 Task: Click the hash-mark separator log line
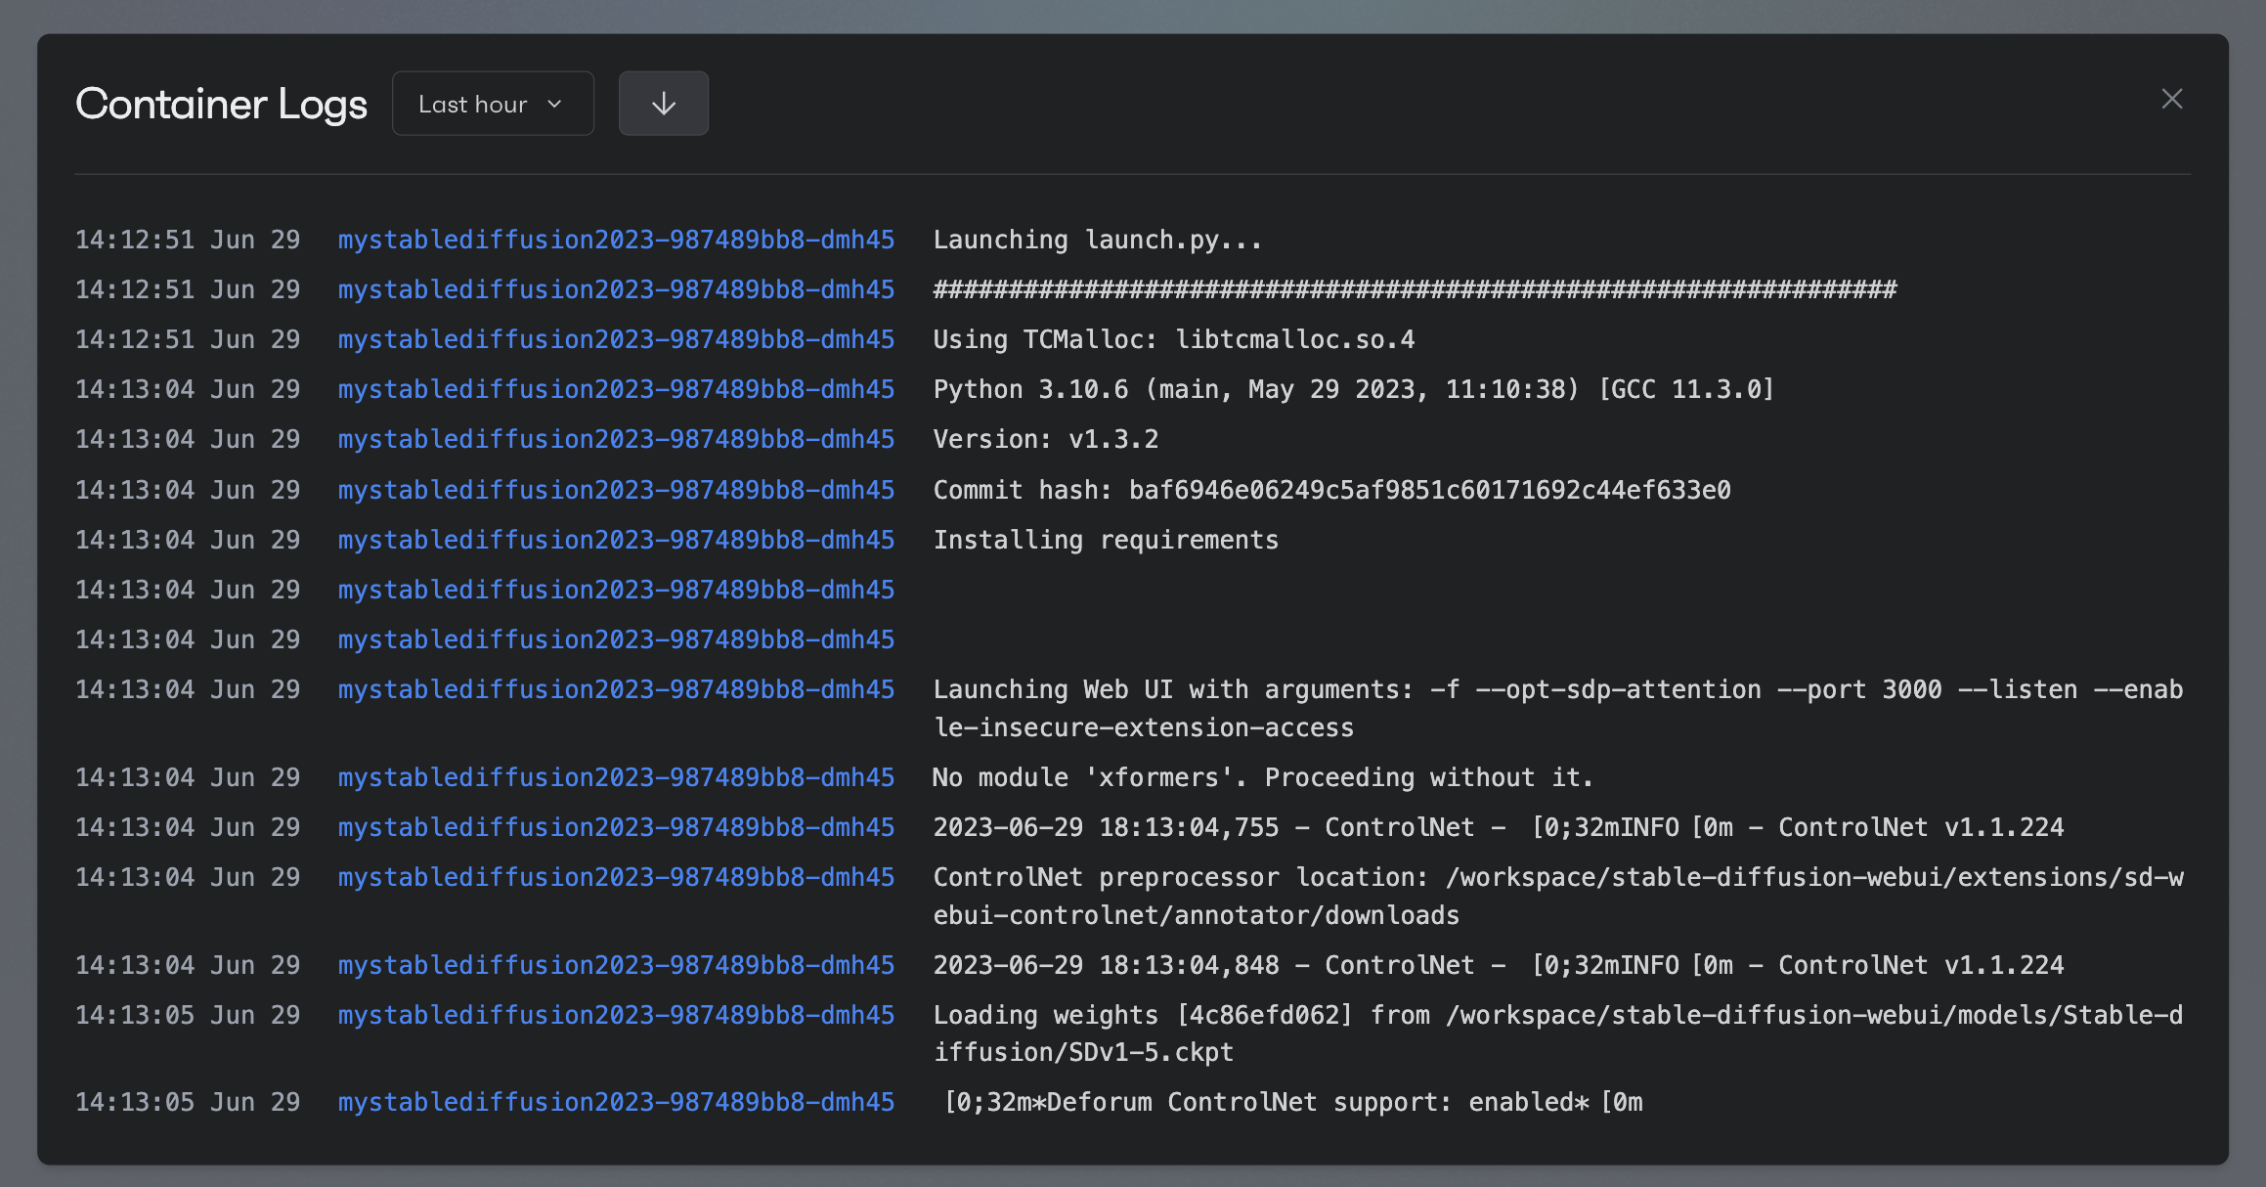(x=1414, y=289)
